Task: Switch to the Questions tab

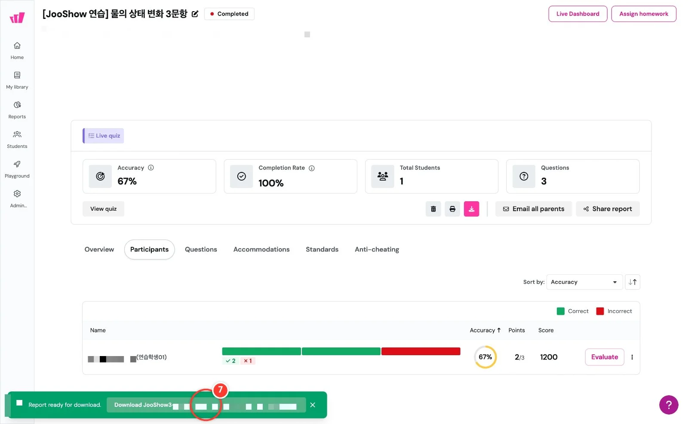Action: click(x=201, y=249)
